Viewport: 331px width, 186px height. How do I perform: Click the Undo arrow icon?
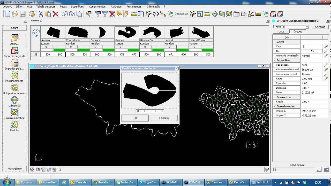pos(65,14)
